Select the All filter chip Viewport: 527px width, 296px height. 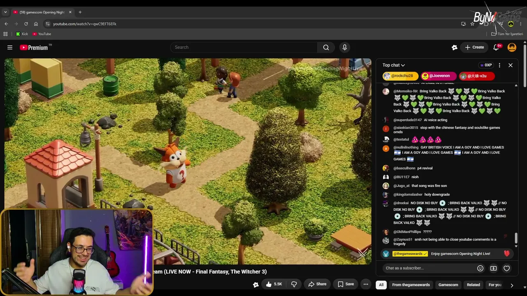(x=381, y=284)
